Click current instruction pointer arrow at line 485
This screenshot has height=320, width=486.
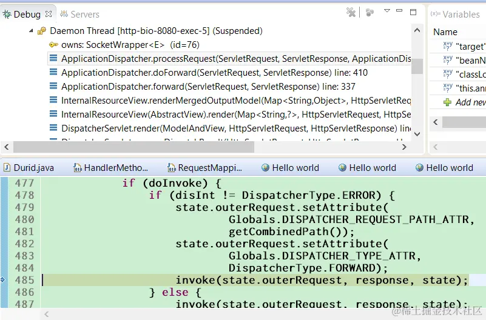3,280
